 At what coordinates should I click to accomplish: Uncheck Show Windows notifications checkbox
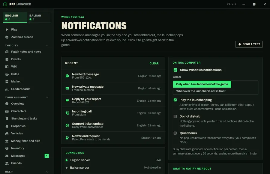[175, 70]
